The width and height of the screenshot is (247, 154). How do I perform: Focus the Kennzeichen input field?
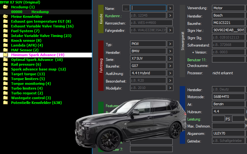coord(151,23)
